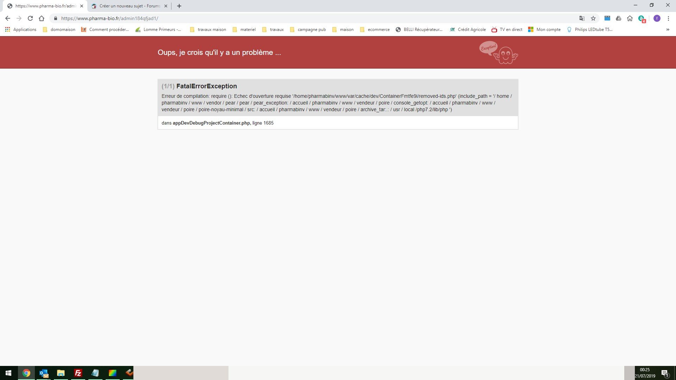The height and width of the screenshot is (380, 676).
Task: Open Windows Start menu
Action: [8, 373]
